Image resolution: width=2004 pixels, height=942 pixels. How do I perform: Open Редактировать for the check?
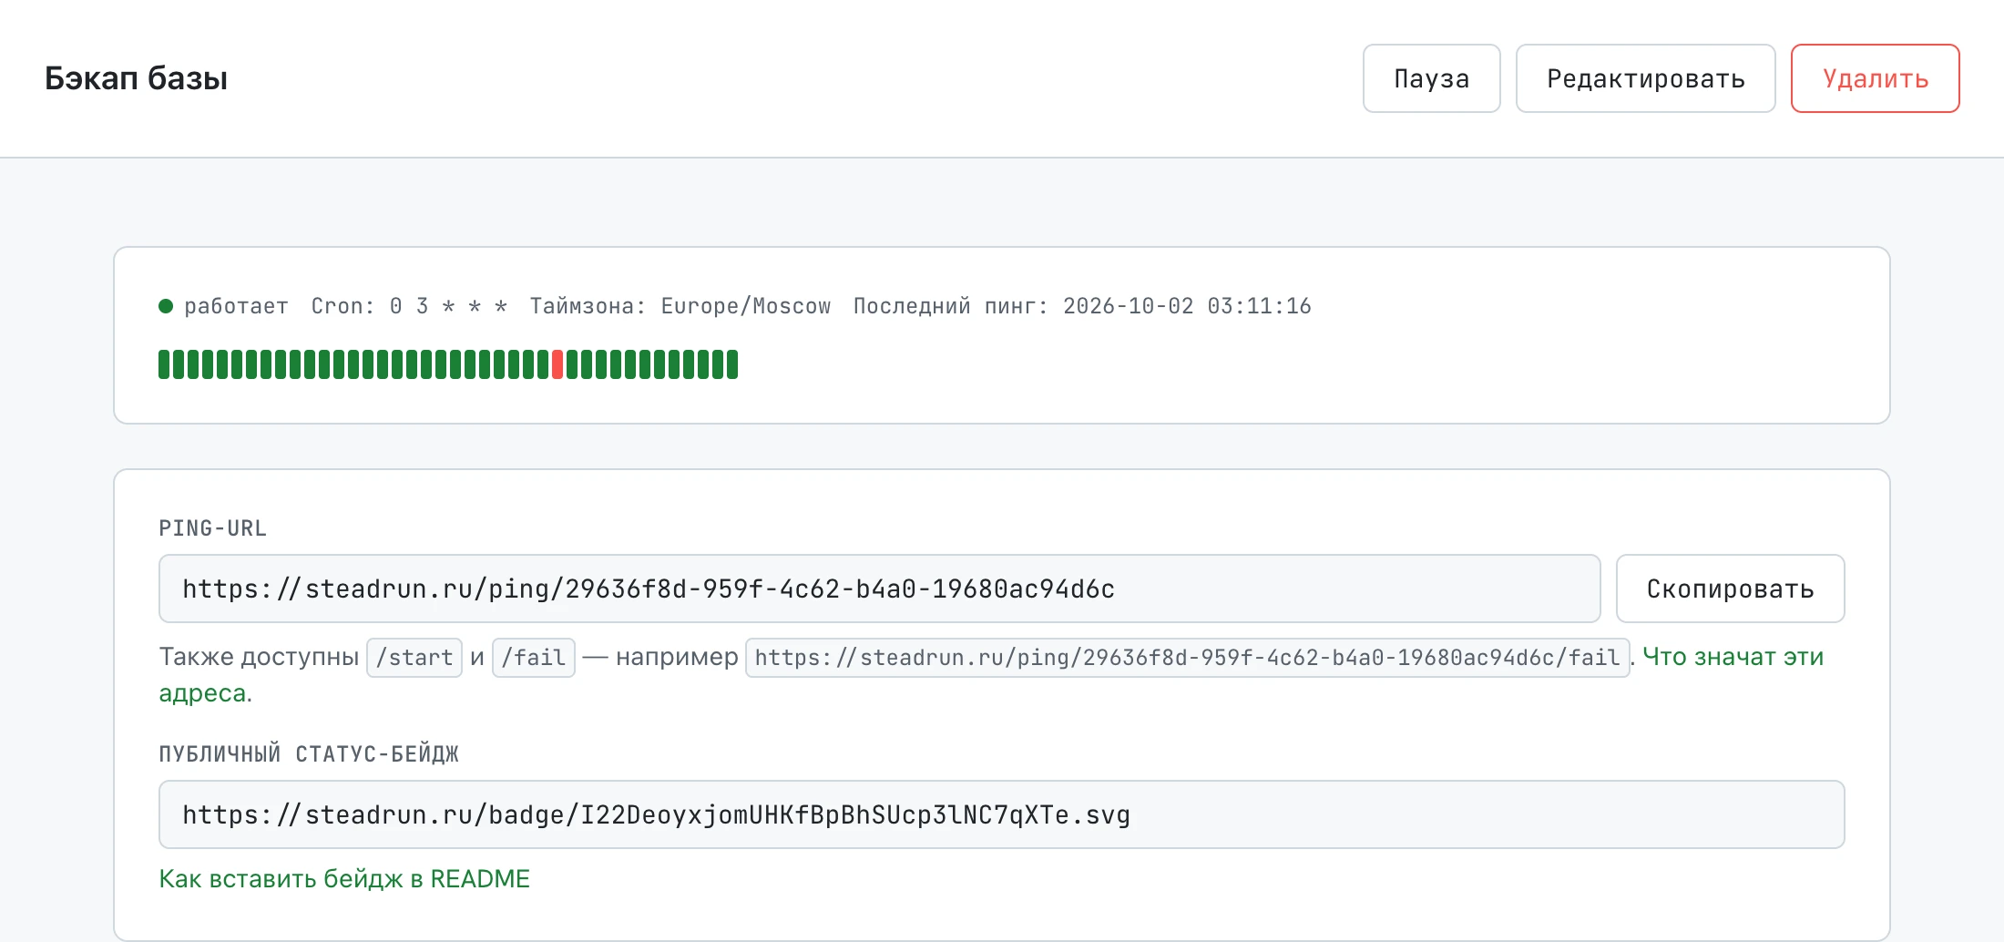[1645, 78]
